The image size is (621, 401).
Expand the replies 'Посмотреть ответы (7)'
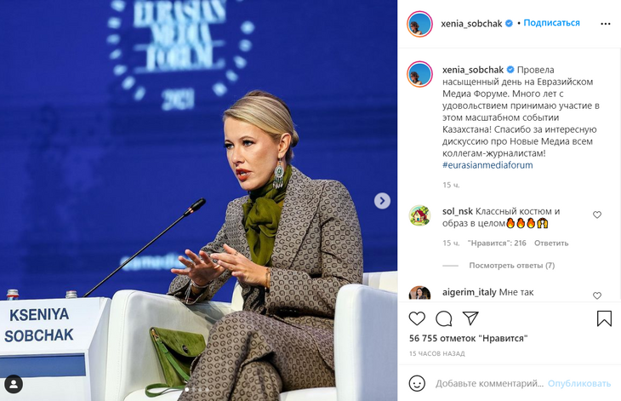(512, 266)
